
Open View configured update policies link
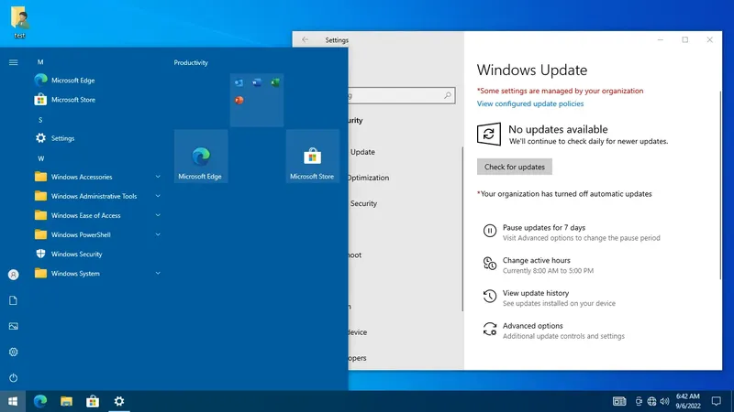(x=530, y=103)
